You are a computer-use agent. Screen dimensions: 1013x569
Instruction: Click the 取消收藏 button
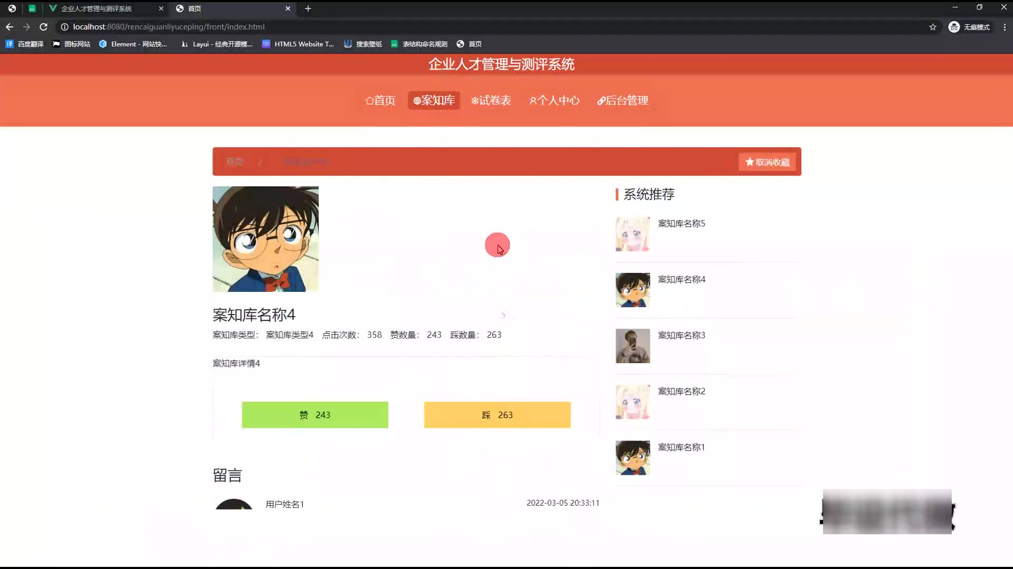[767, 162]
